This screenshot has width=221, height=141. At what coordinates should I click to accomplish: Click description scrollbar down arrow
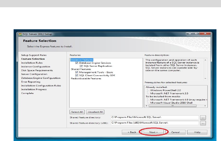tap(205, 79)
